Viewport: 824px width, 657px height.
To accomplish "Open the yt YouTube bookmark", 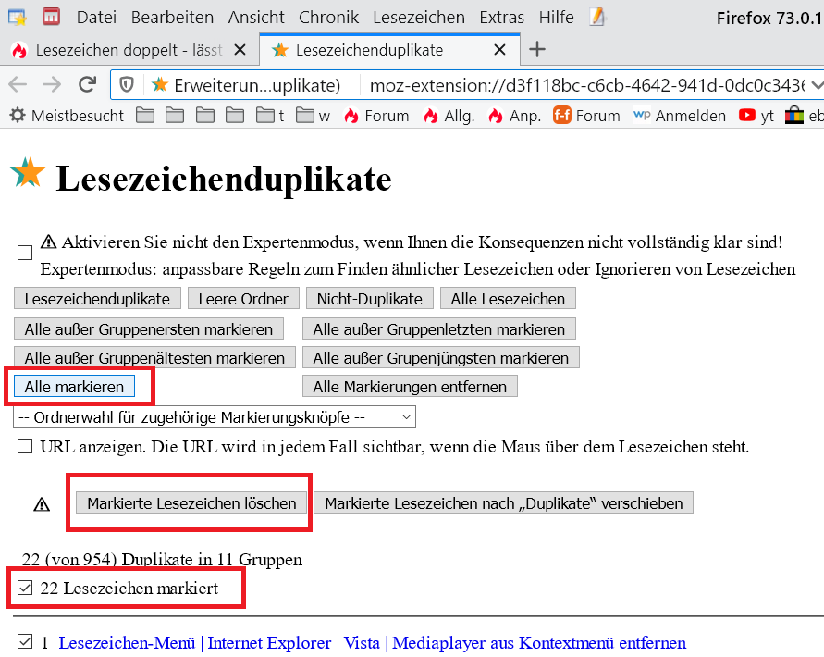I will click(756, 116).
